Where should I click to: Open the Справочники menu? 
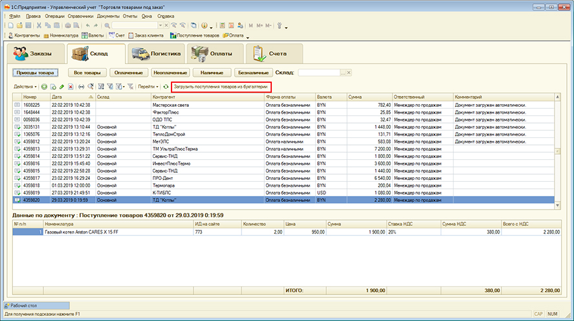80,15
